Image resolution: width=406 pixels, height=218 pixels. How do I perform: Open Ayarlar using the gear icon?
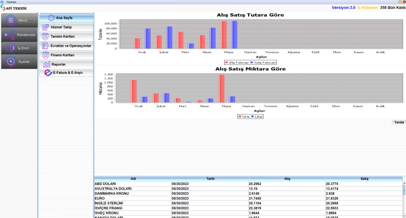click(x=10, y=61)
